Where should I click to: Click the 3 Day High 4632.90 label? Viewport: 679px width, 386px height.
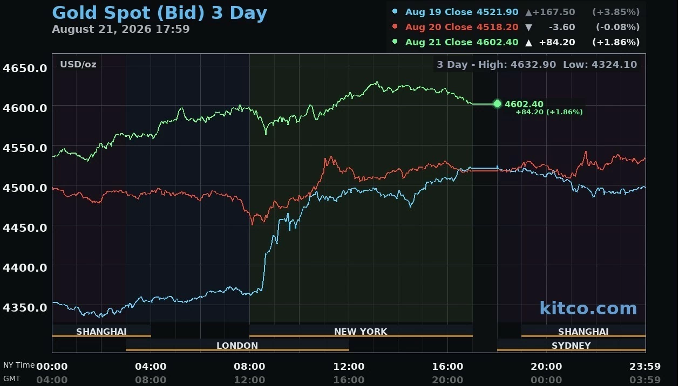[x=496, y=65]
